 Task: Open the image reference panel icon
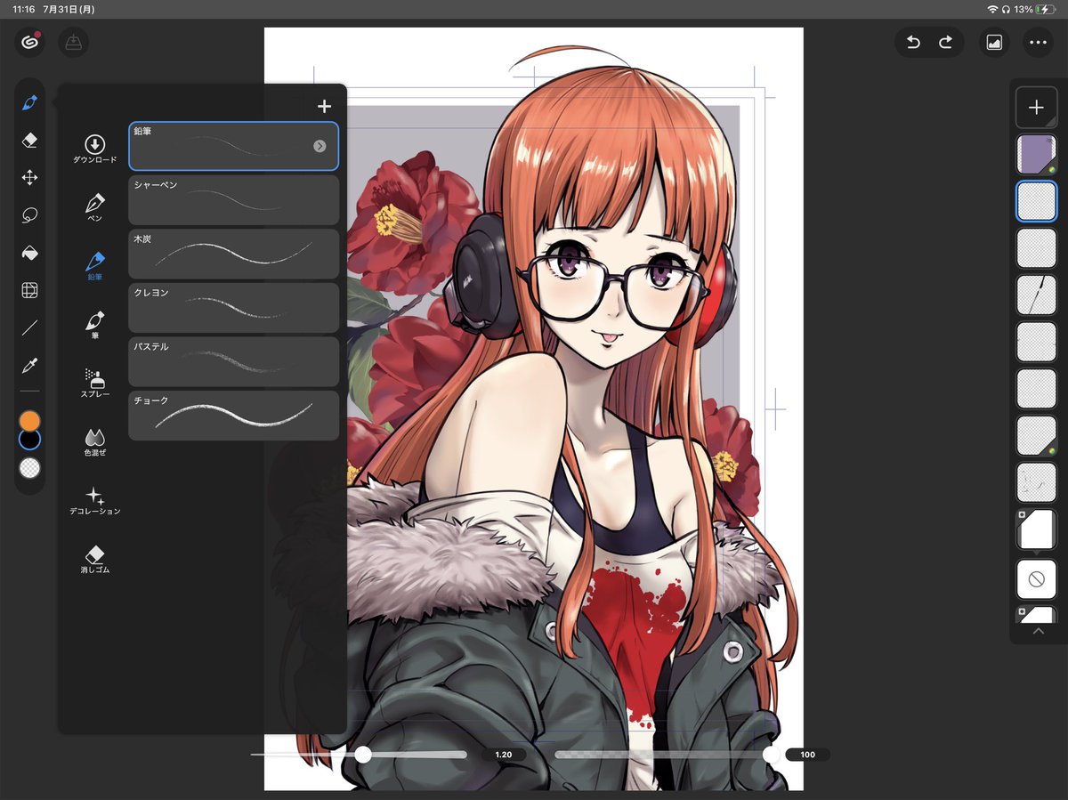click(994, 42)
